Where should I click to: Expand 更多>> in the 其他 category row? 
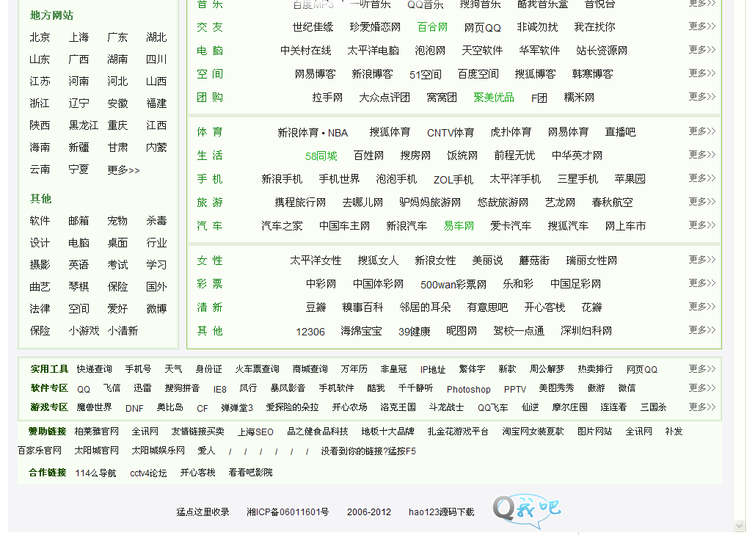pos(702,330)
